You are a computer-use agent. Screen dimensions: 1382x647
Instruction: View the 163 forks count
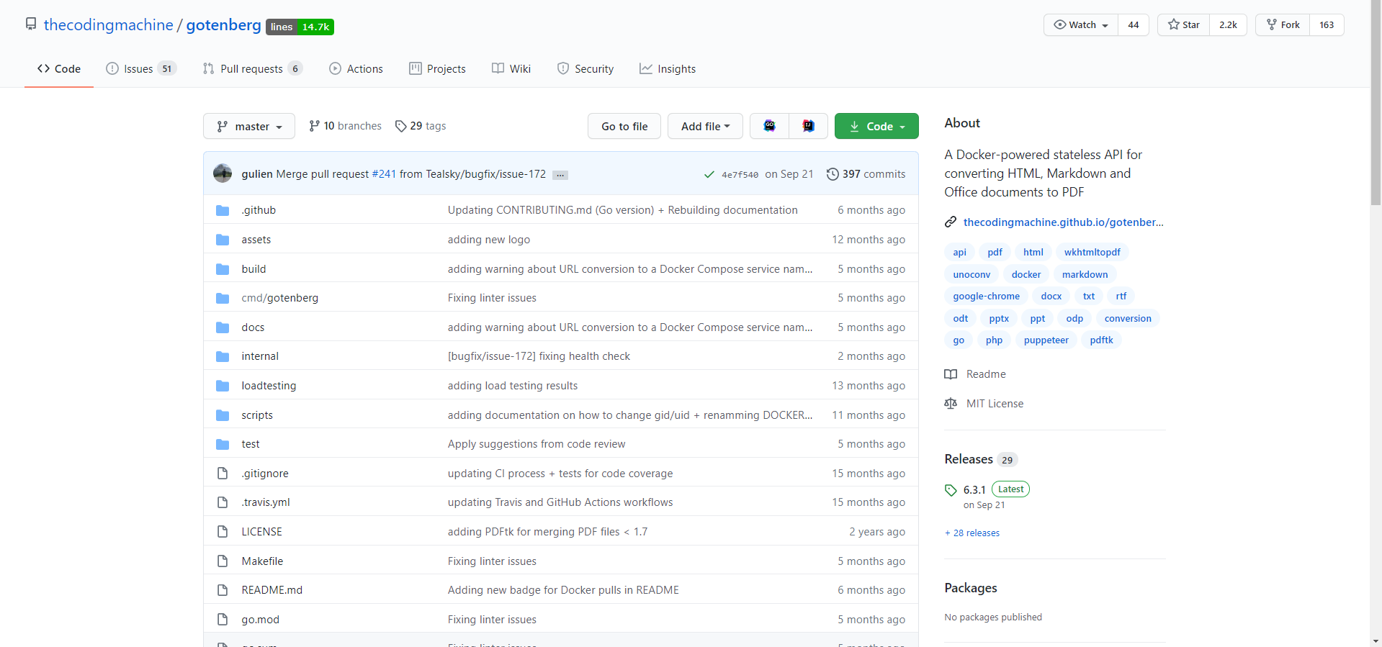click(x=1327, y=24)
